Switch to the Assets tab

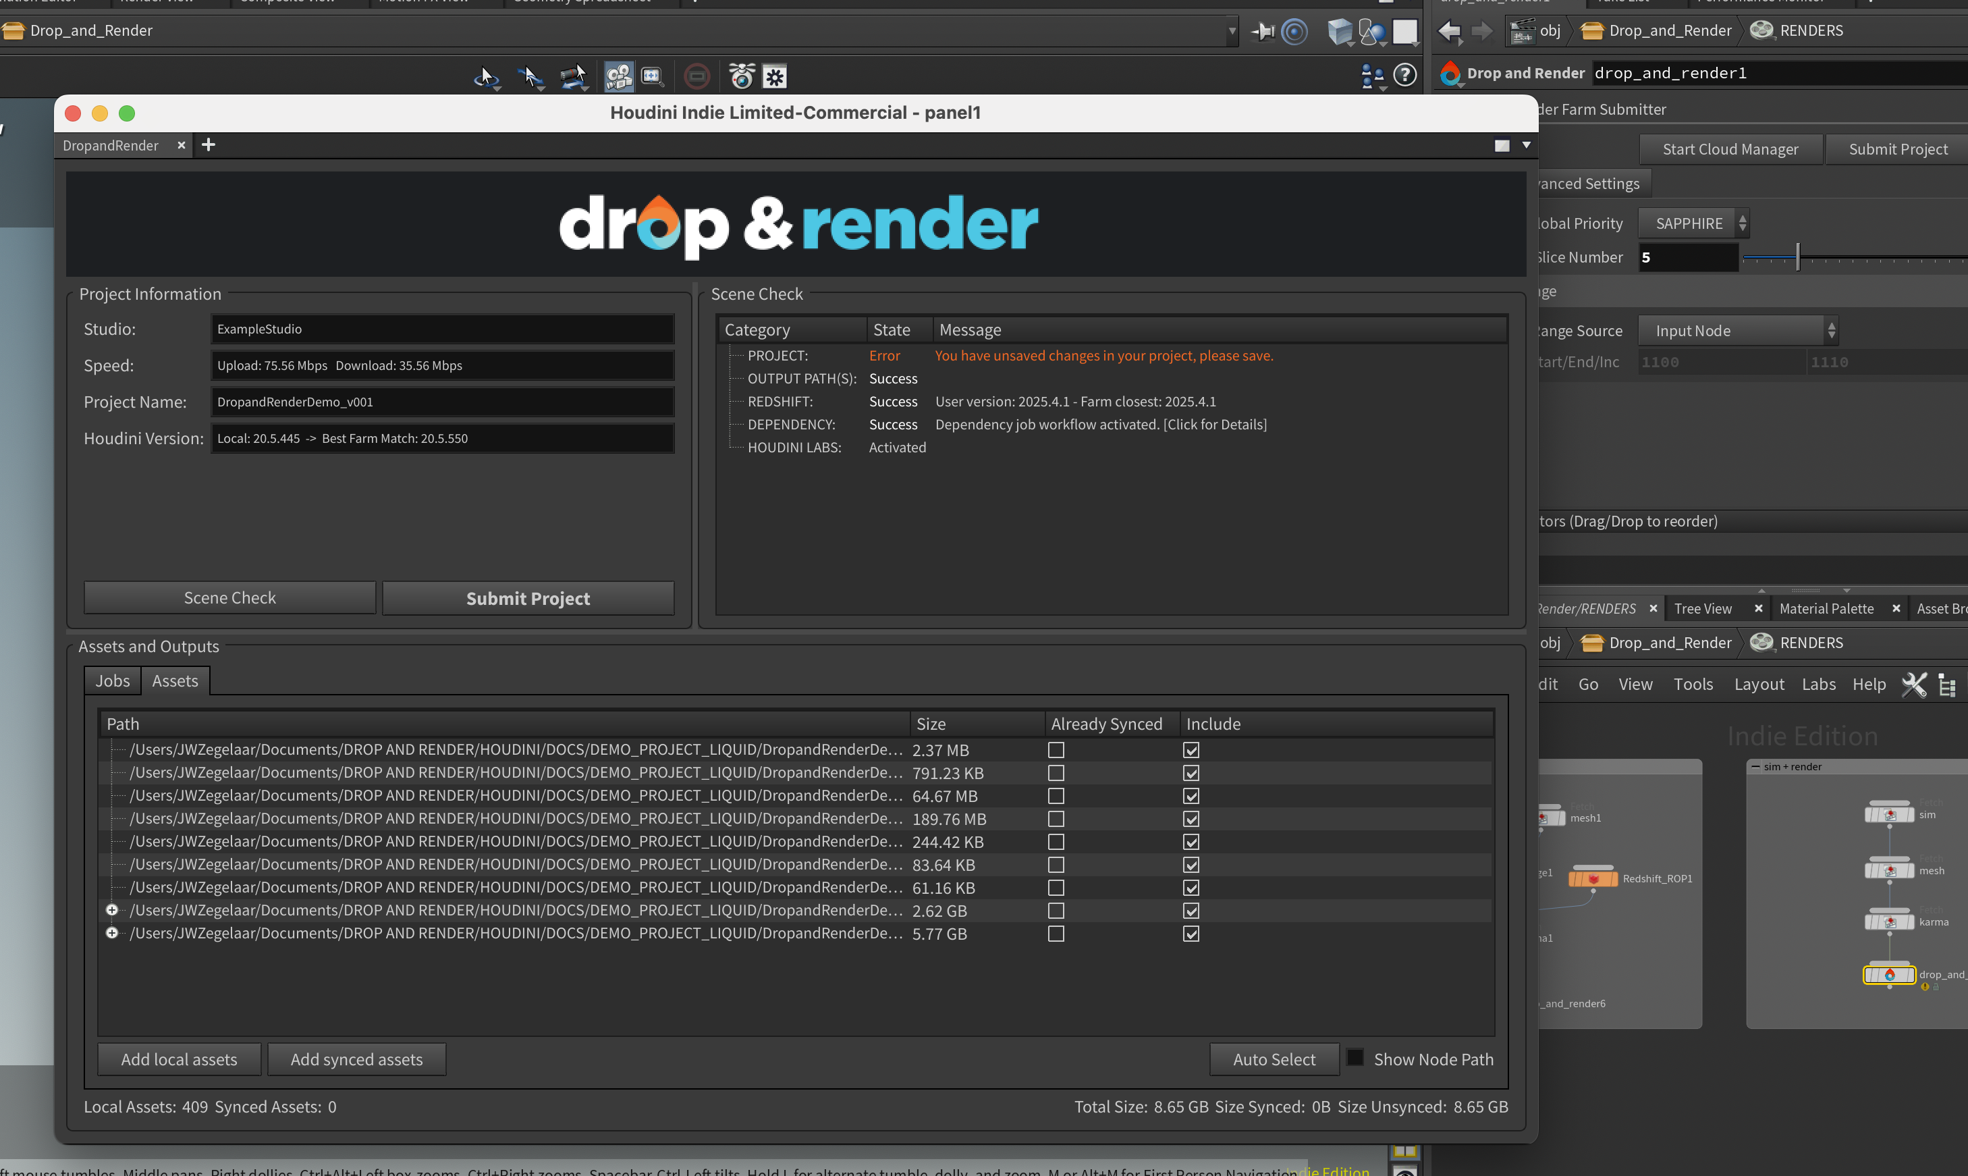[x=175, y=680]
